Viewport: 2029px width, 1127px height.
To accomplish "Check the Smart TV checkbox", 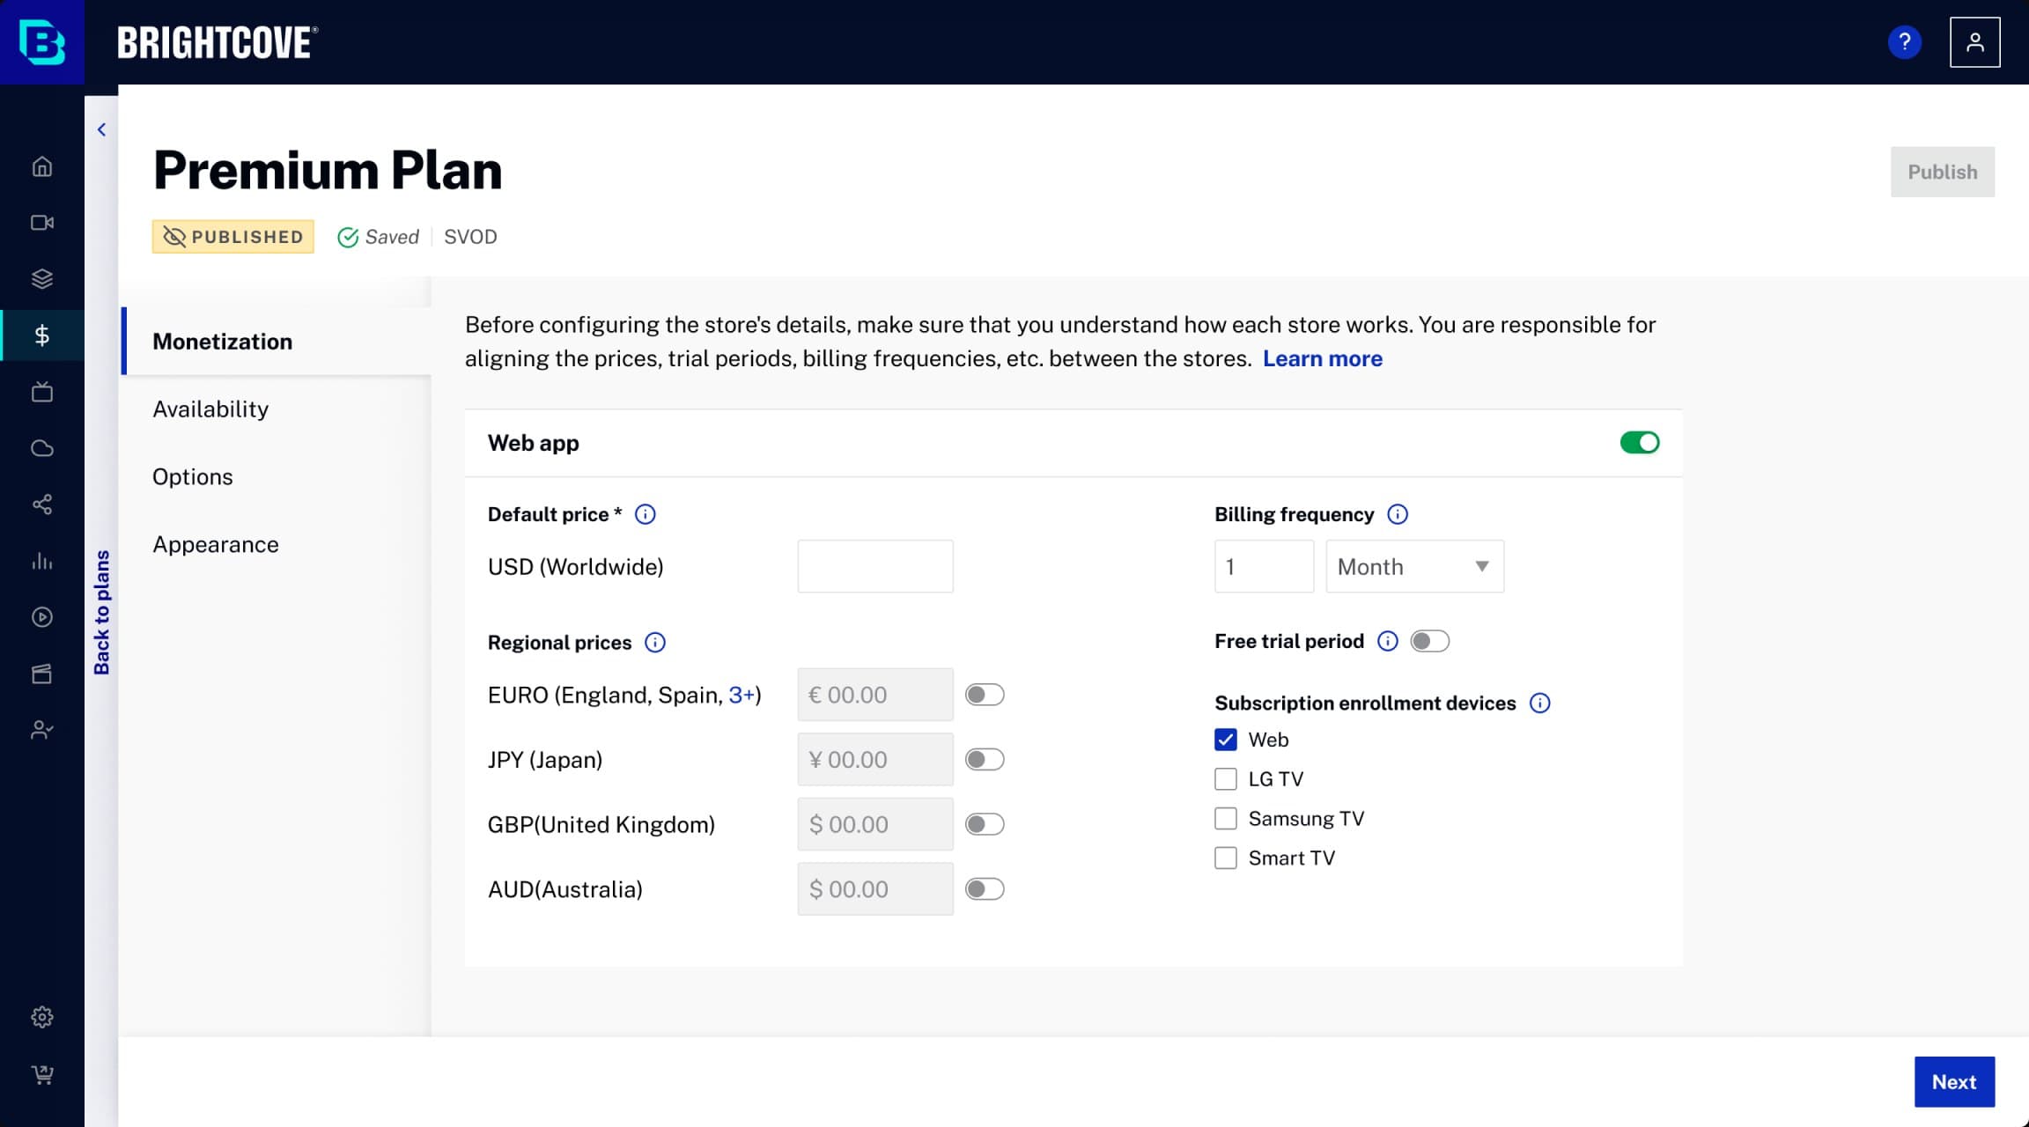I will [x=1226, y=858].
